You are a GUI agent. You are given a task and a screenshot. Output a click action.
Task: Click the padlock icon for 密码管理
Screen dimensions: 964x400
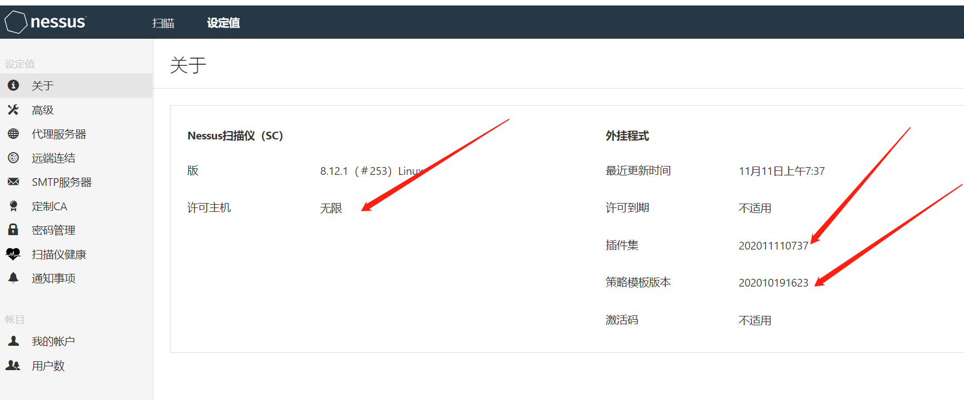click(13, 230)
